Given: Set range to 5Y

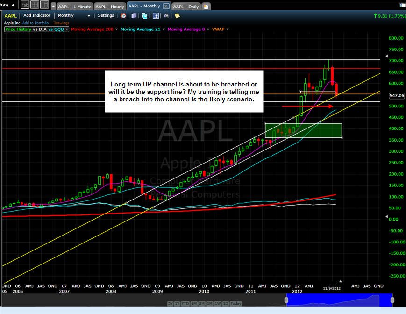Looking at the screenshot, I should tap(170, 303).
